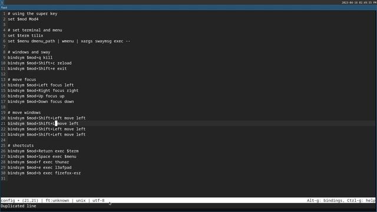Click the 'foot' window title bar
Viewport: 377px width, 212px height.
point(188,8)
